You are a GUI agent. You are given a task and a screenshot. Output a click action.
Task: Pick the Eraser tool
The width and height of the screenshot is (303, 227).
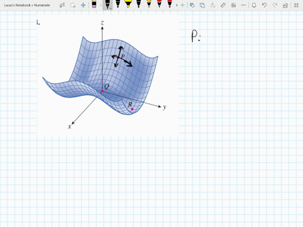click(94, 4)
